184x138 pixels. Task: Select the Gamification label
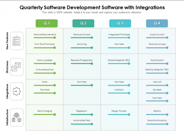point(157,60)
